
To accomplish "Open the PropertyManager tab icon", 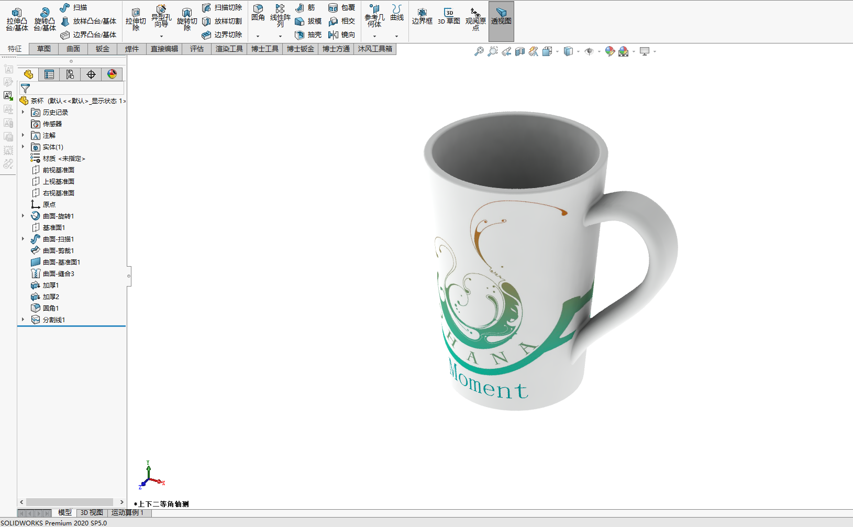I will (49, 74).
